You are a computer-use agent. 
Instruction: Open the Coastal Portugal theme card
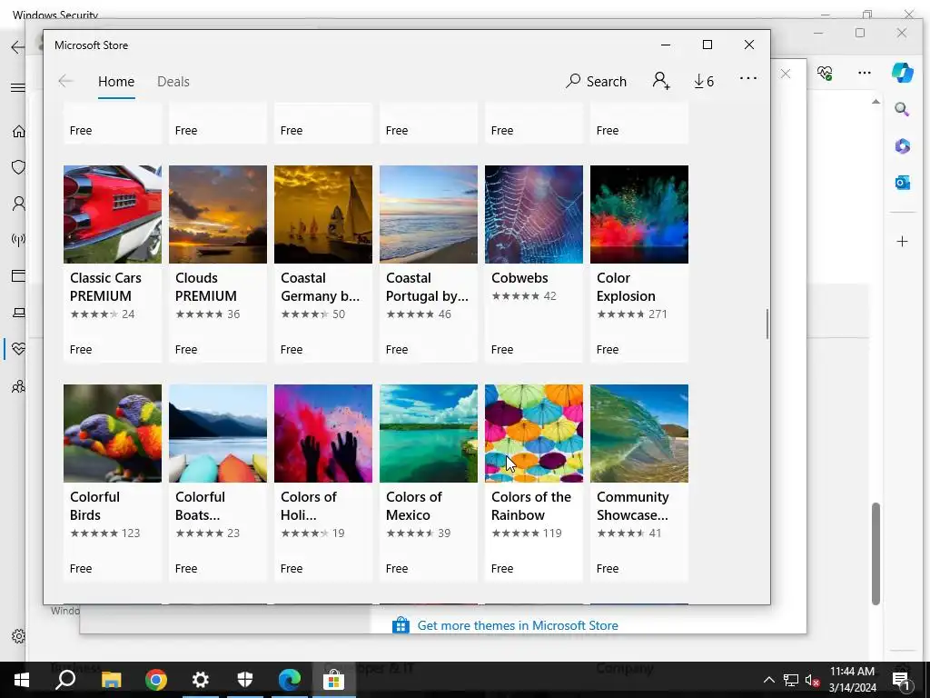[429, 264]
